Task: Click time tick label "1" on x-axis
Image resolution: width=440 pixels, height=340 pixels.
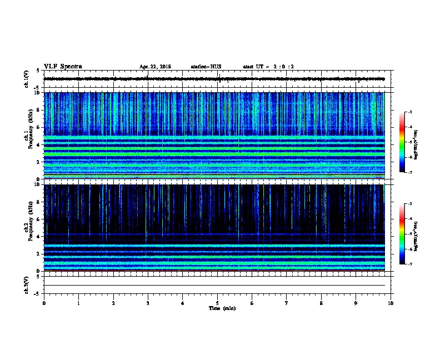Action: coord(79,303)
